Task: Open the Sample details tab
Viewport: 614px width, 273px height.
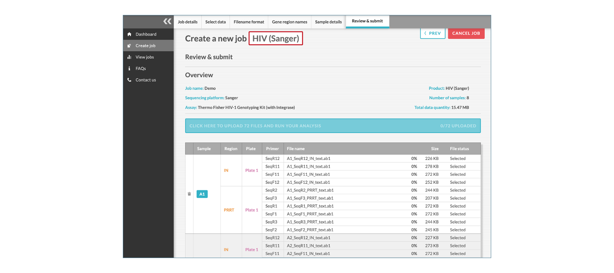Action: [x=328, y=22]
